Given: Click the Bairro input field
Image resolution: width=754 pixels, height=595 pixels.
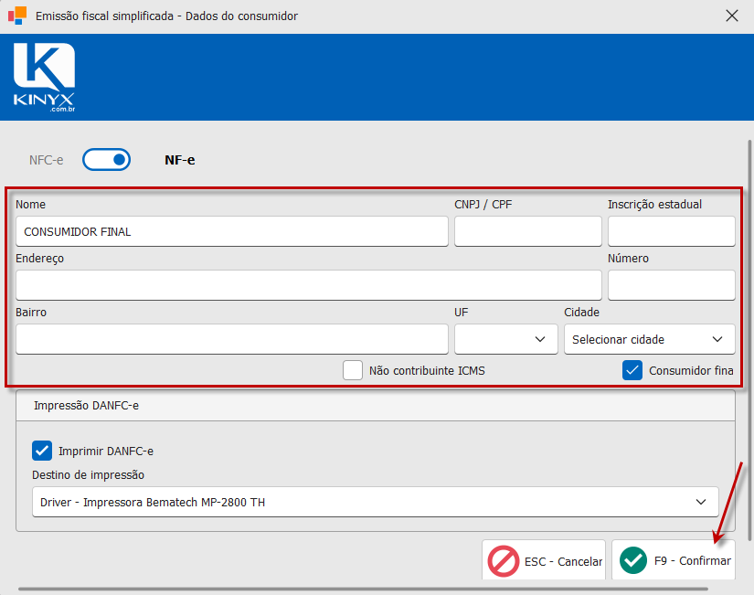Looking at the screenshot, I should click(x=232, y=339).
